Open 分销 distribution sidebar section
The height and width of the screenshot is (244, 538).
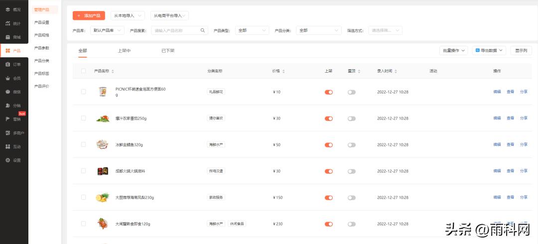click(x=14, y=106)
